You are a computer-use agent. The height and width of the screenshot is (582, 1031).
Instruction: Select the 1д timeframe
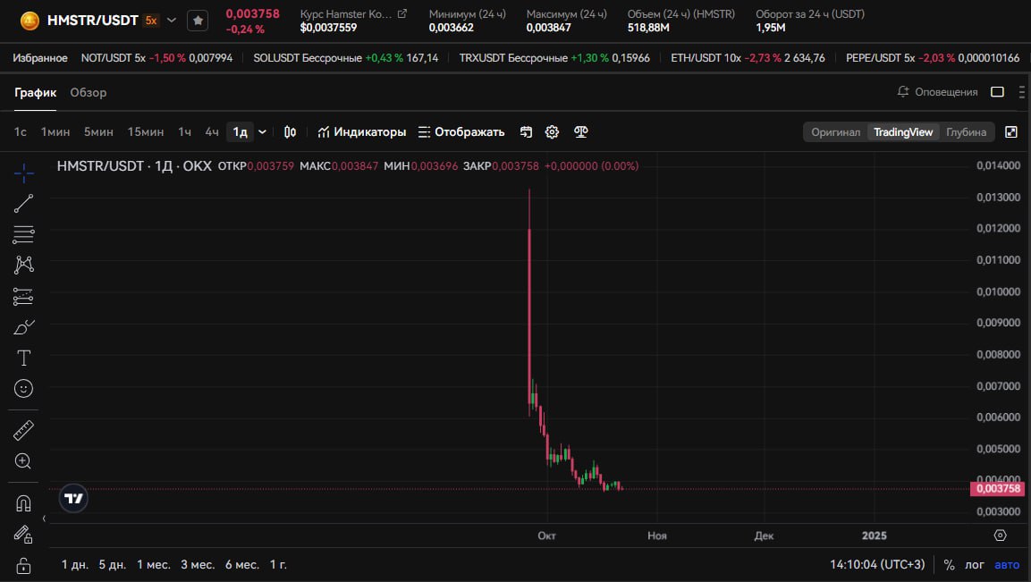click(x=240, y=132)
